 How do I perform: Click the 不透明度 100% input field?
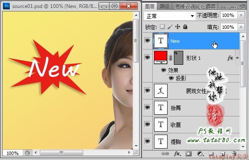[229, 15]
